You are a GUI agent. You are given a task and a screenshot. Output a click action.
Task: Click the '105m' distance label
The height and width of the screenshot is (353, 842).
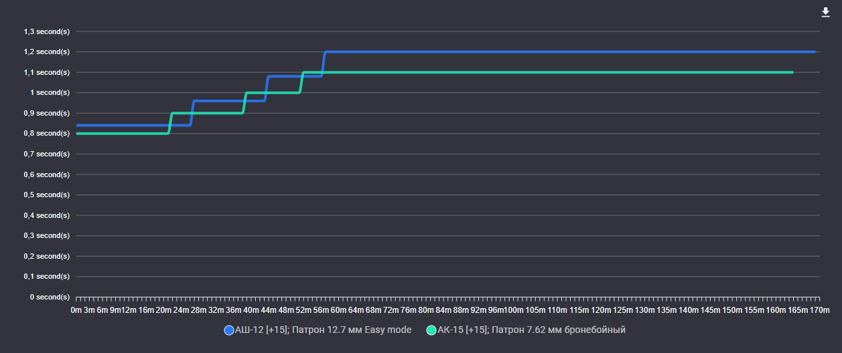pyautogui.click(x=536, y=310)
